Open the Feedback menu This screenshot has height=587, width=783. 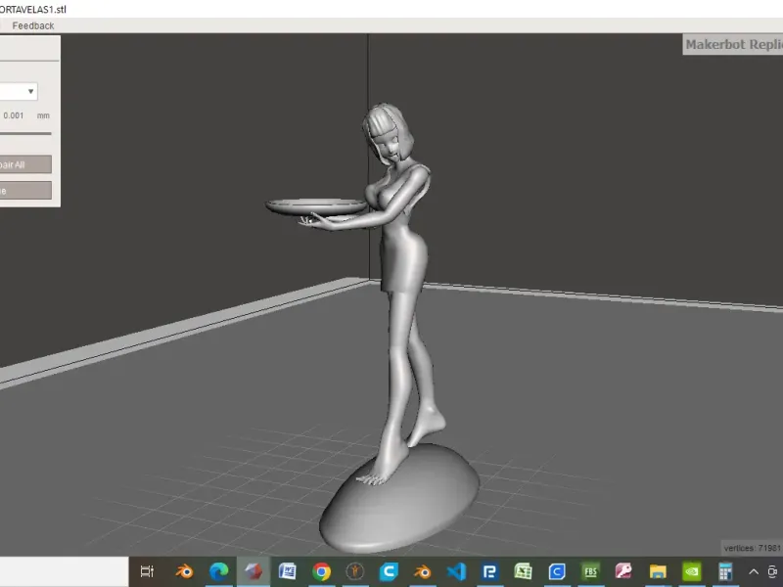pos(33,25)
